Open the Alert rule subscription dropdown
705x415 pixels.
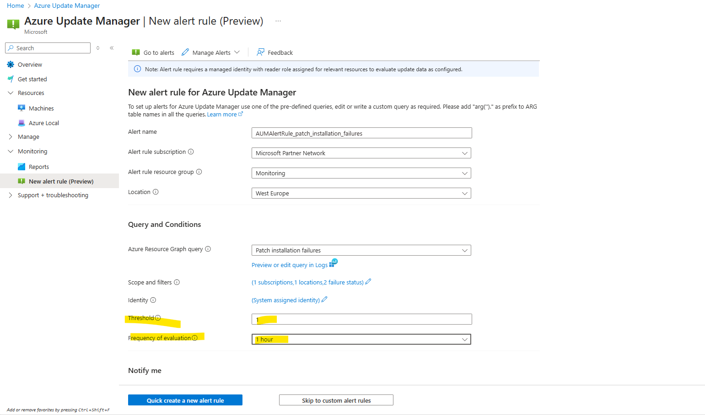tap(361, 153)
